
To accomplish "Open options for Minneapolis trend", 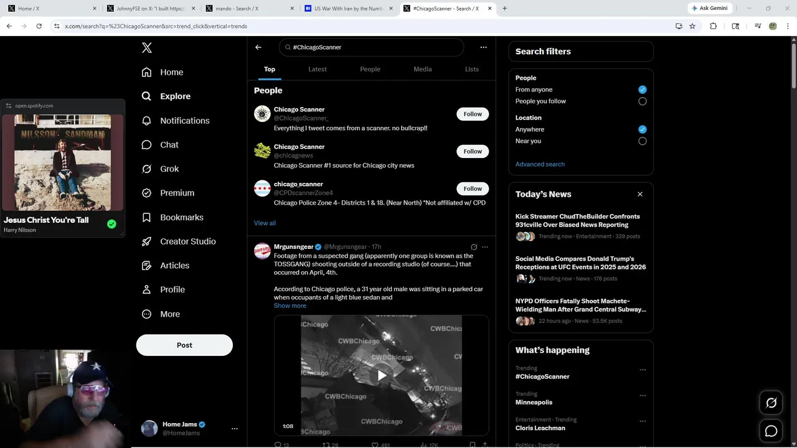I will (643, 395).
